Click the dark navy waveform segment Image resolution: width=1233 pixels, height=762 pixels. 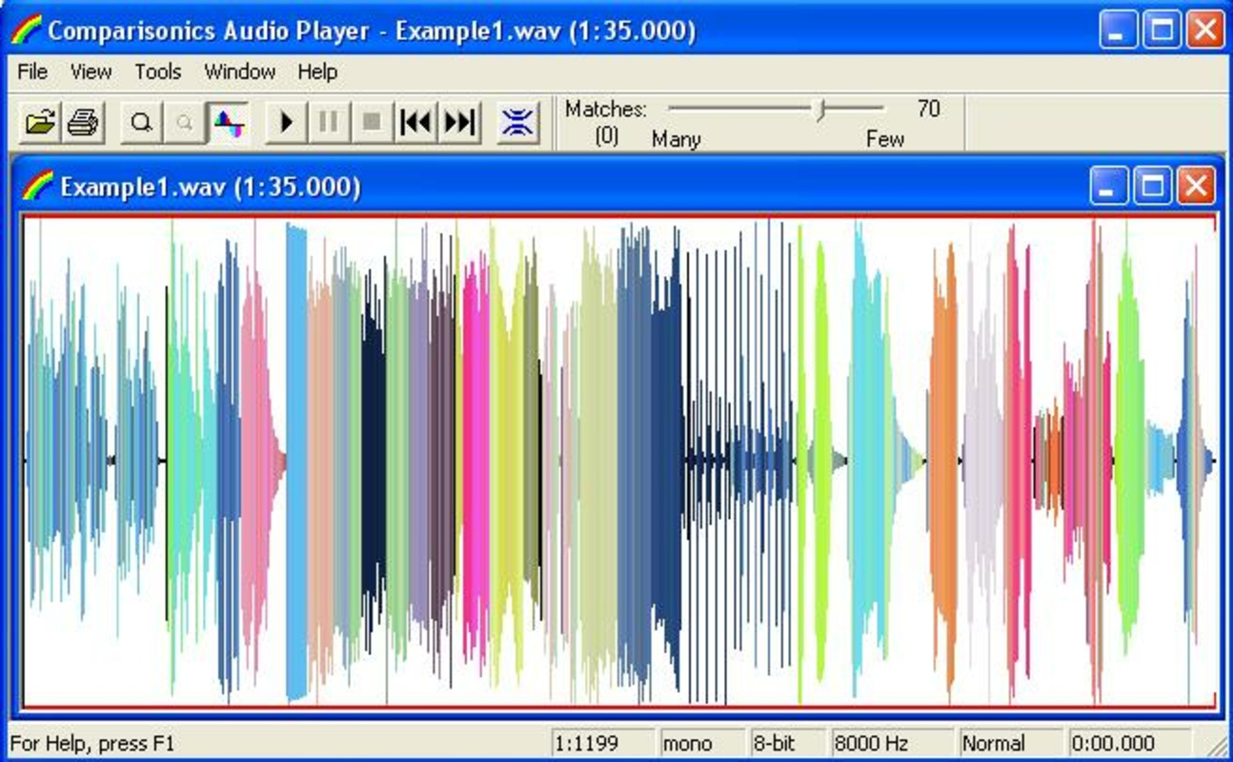pyautogui.click(x=374, y=457)
